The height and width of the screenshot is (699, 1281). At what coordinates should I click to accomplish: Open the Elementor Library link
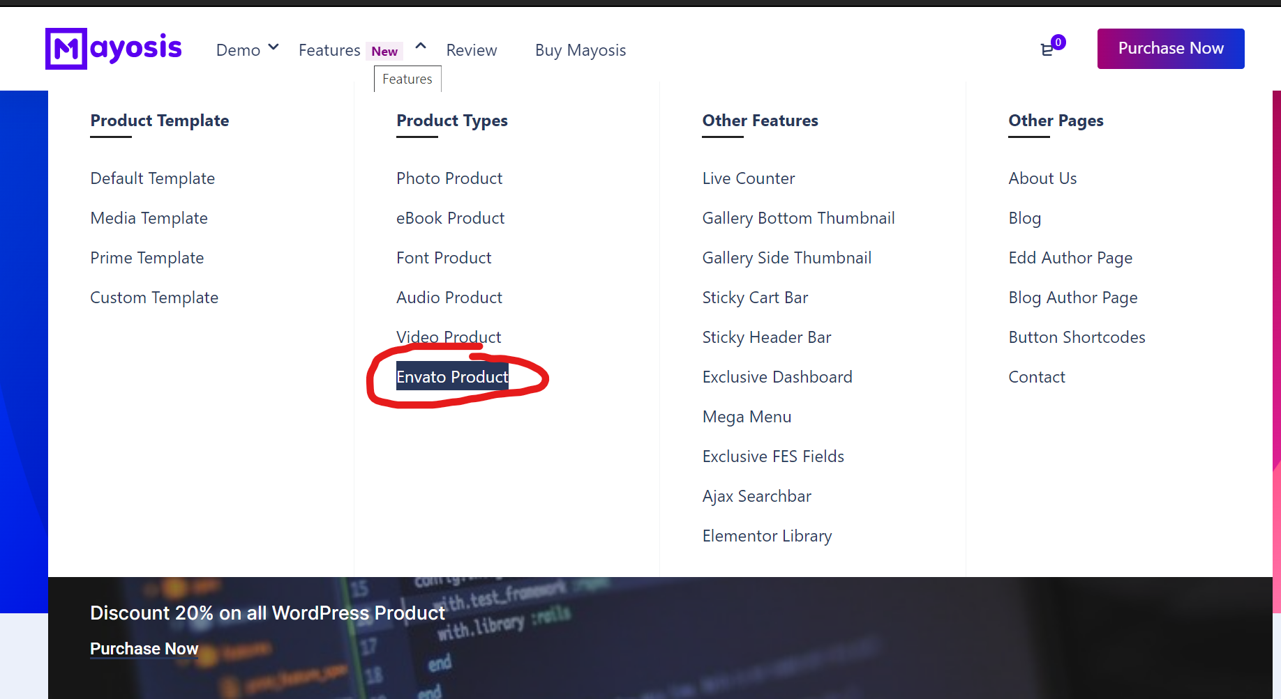coord(767,536)
